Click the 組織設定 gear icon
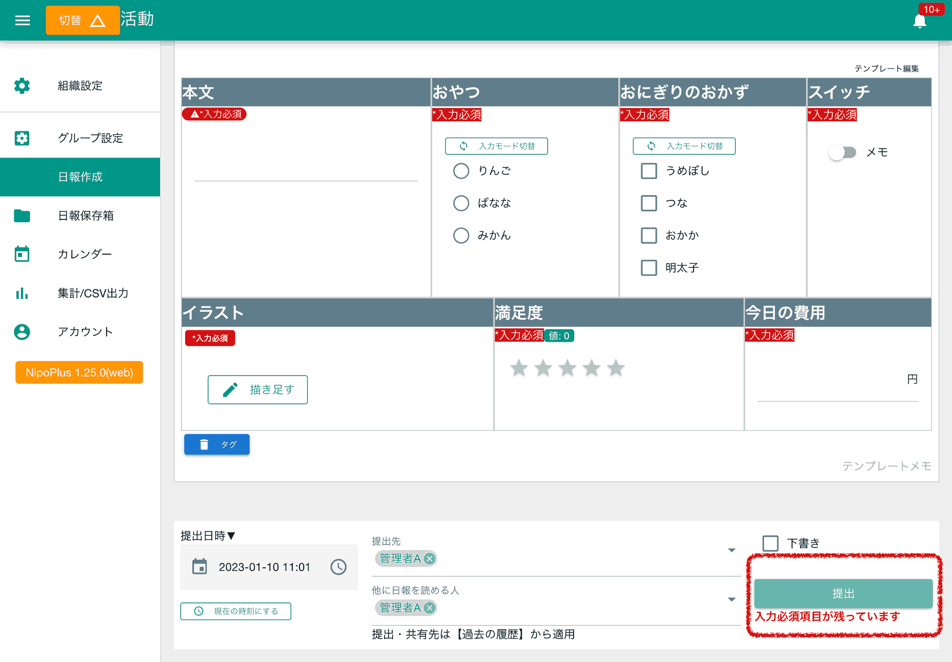The width and height of the screenshot is (952, 662). tap(22, 86)
